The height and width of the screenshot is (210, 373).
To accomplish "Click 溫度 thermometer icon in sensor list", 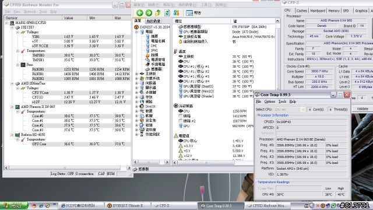I will [x=175, y=51].
